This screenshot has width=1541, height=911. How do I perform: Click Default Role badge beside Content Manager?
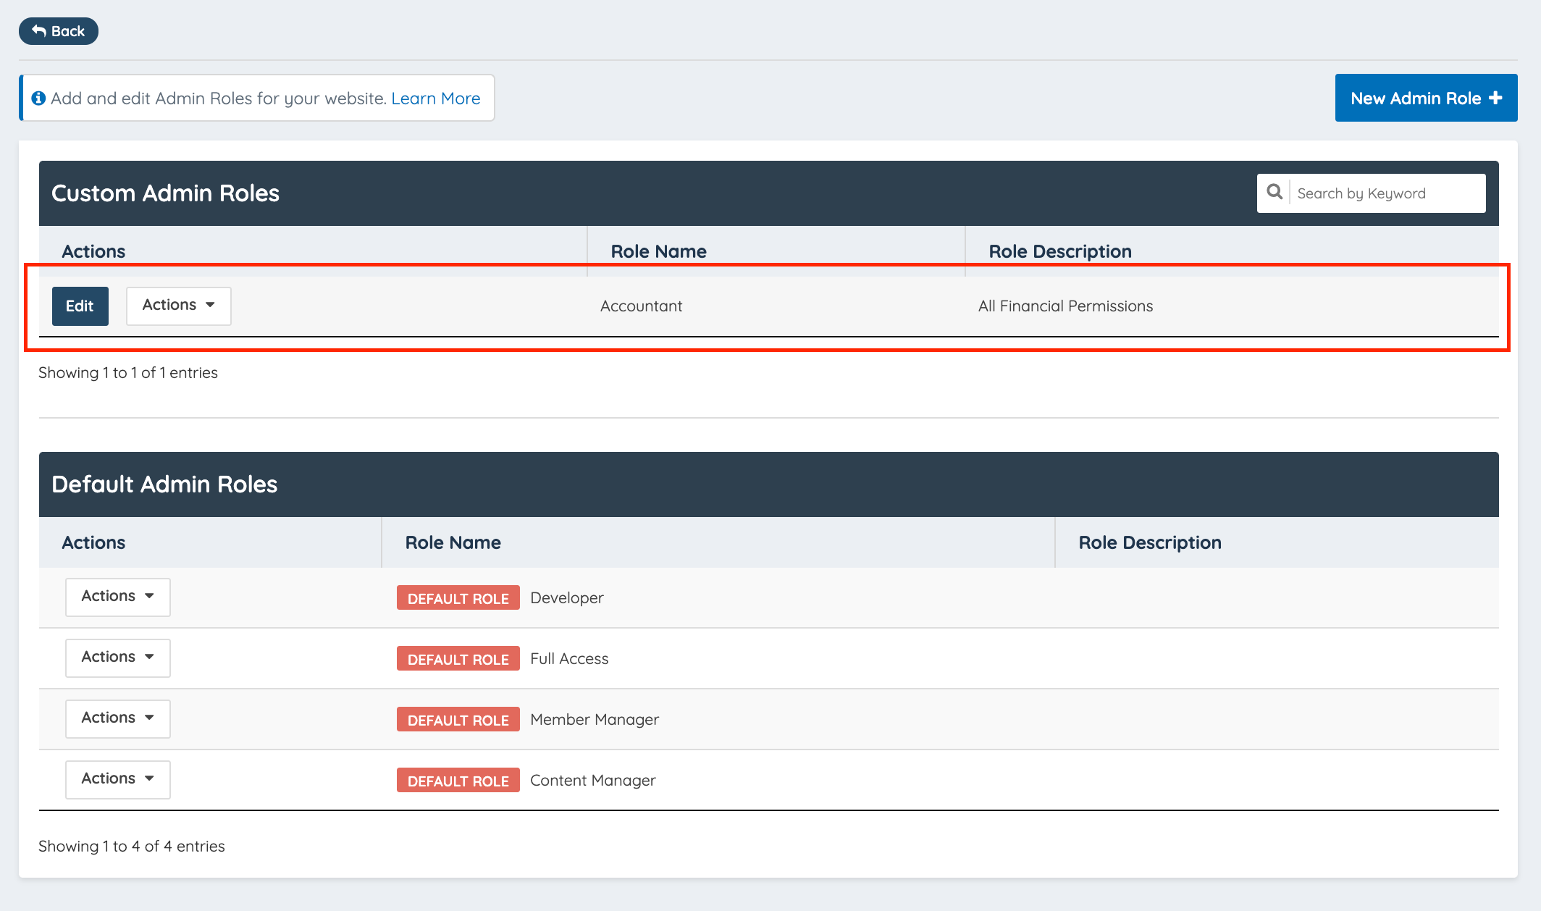(x=458, y=781)
